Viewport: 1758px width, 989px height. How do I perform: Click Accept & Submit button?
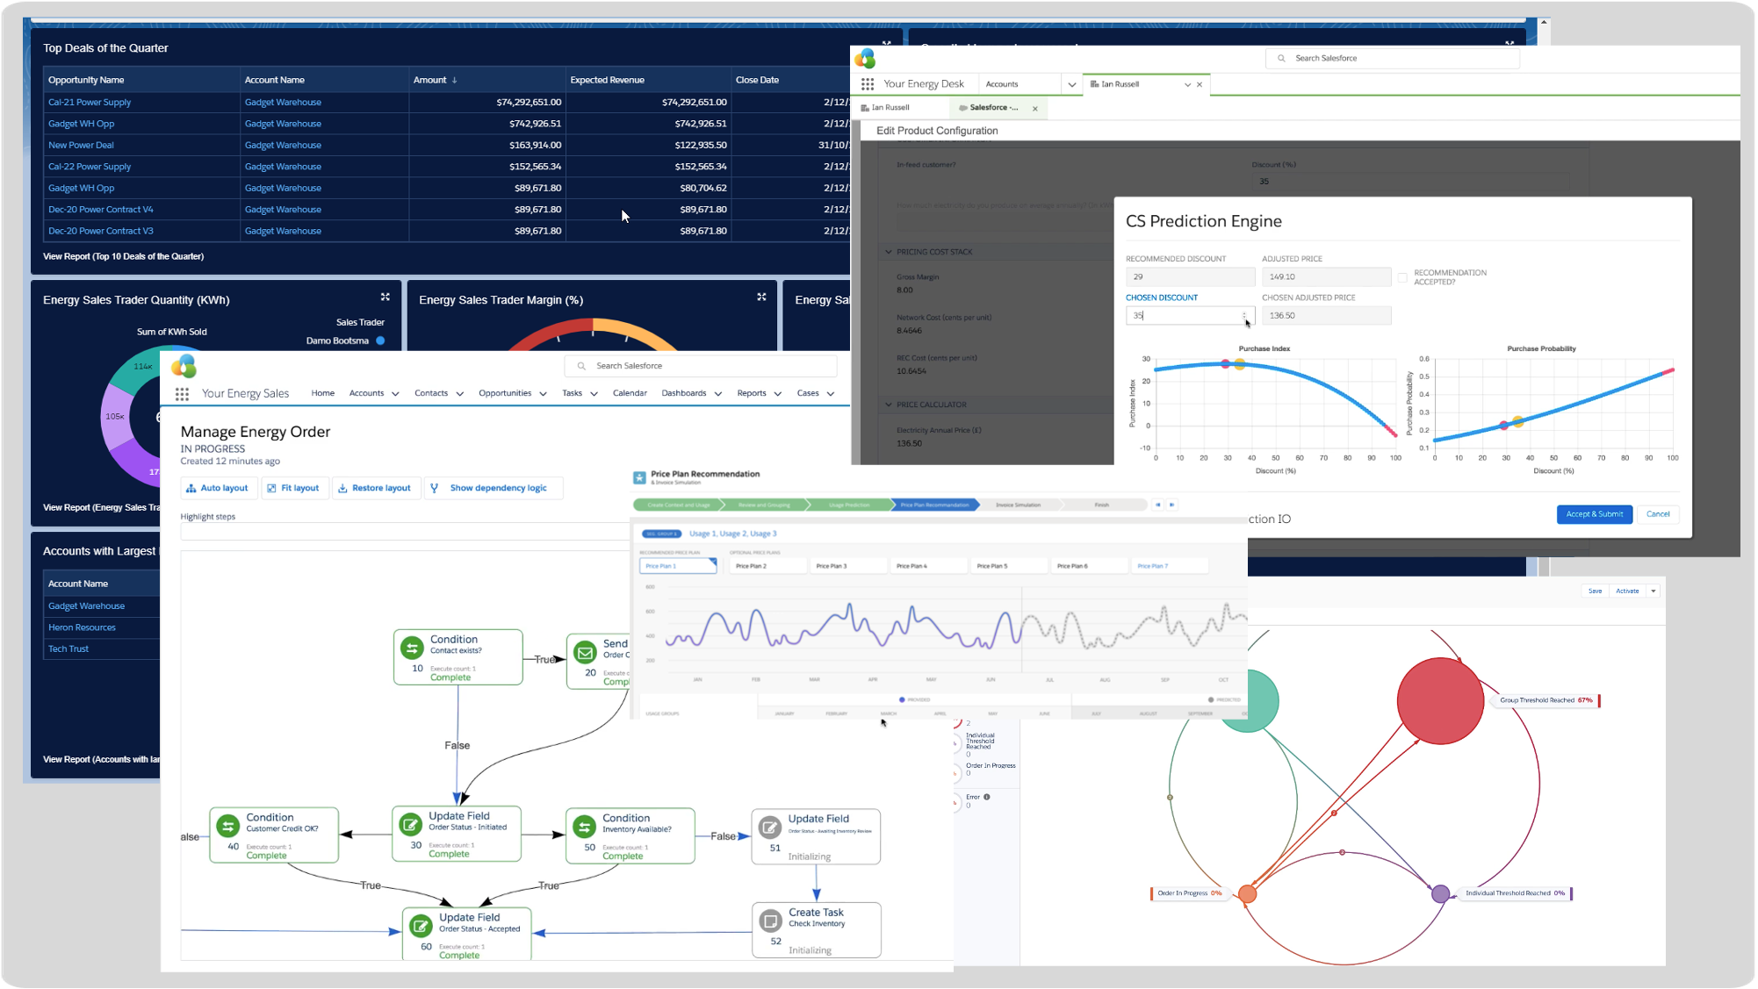1594,514
